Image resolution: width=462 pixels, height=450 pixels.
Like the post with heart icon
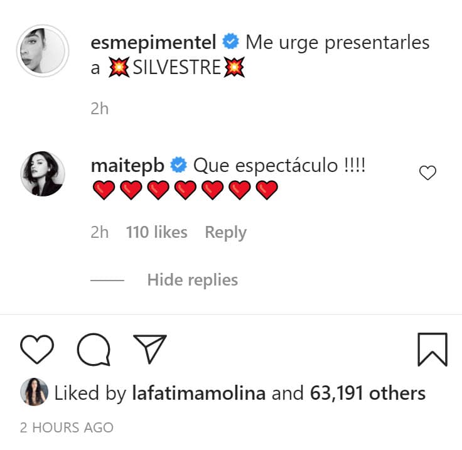[37, 349]
